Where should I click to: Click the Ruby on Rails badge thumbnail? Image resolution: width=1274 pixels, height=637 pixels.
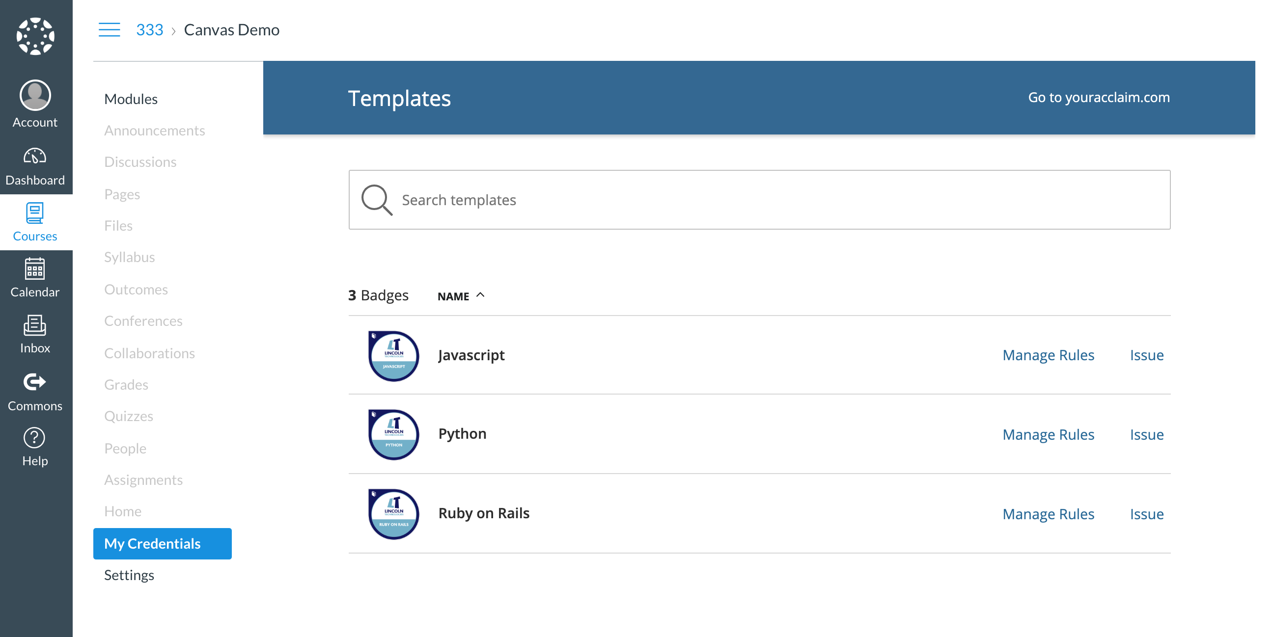click(x=393, y=513)
